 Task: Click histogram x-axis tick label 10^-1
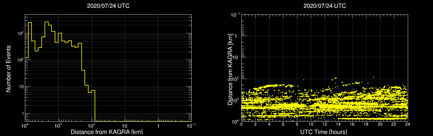coord(191,126)
